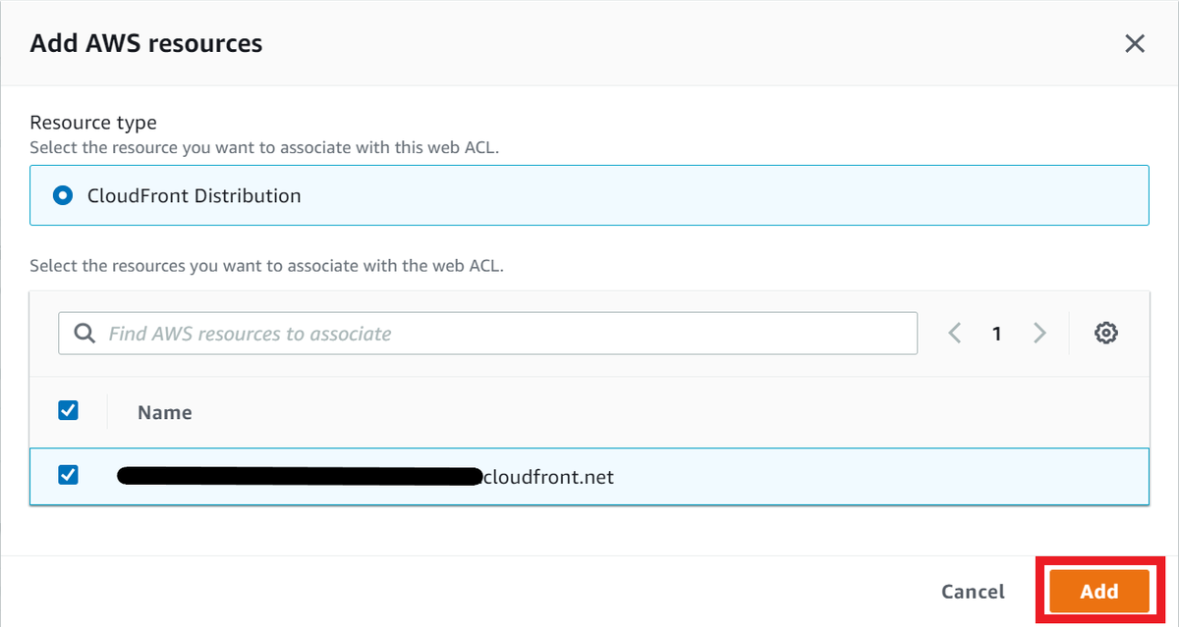1179x627 pixels.
Task: Toggle the select-all checkbox beside Name
Action: (x=69, y=410)
